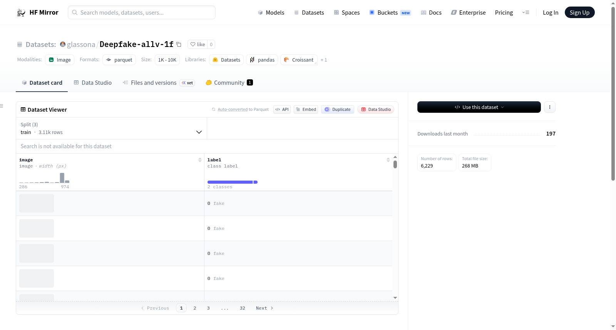Follow the Auto-converted to Parquet link
616x330 pixels.
click(x=233, y=109)
